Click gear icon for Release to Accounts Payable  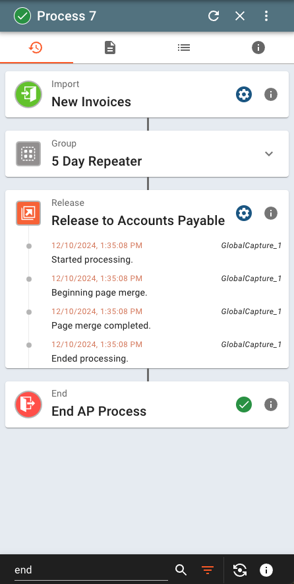[x=244, y=213]
